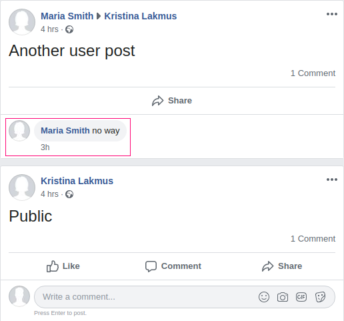
Task: Open three-dot menu on Public post
Action: (x=332, y=180)
